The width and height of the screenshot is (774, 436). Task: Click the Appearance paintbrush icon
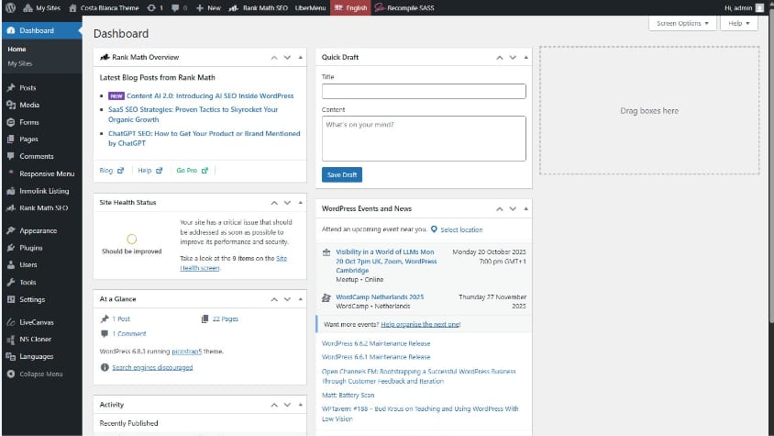click(10, 230)
